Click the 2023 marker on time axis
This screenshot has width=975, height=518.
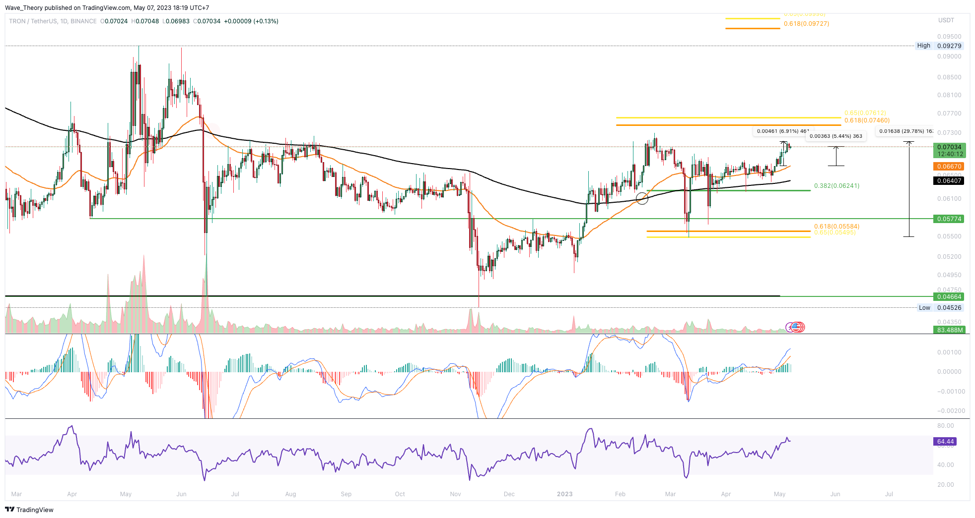[x=564, y=494]
